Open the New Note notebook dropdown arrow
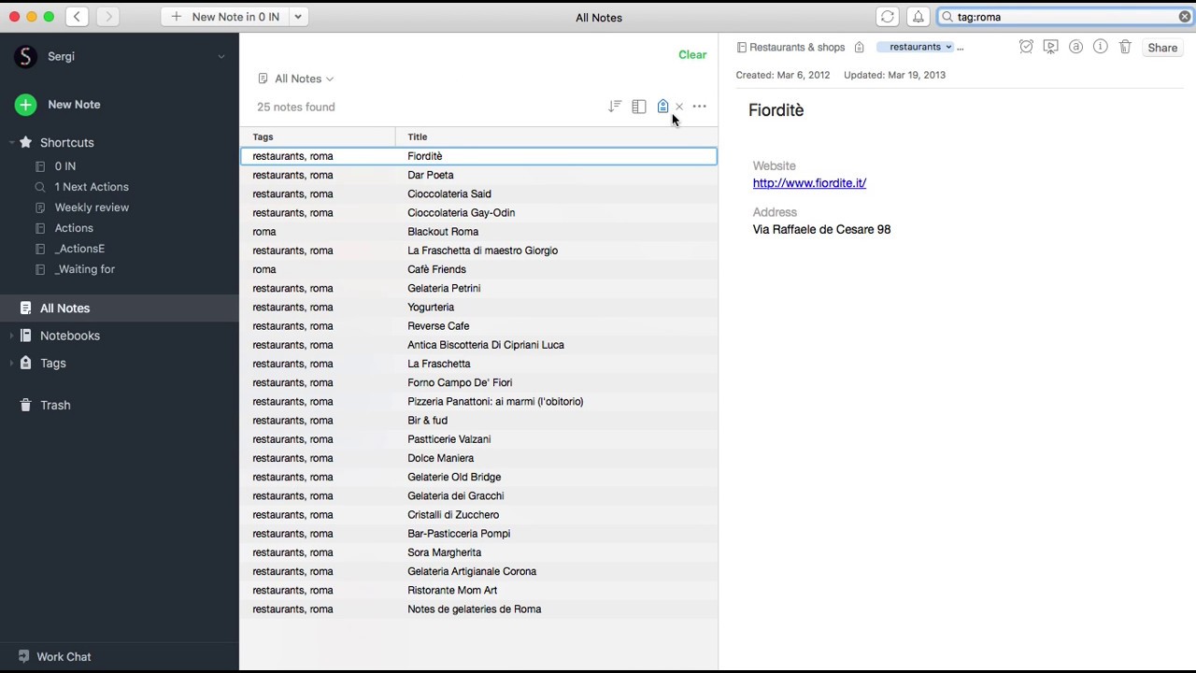Viewport: 1196px width, 673px height. point(298,17)
